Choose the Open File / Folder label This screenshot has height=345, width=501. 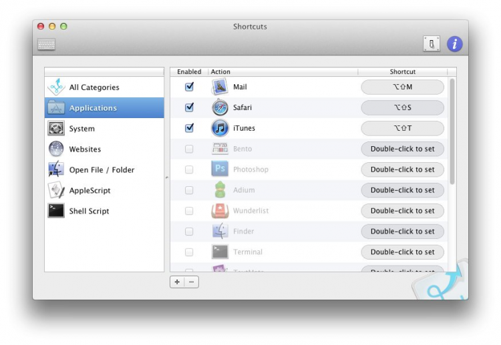coord(102,169)
